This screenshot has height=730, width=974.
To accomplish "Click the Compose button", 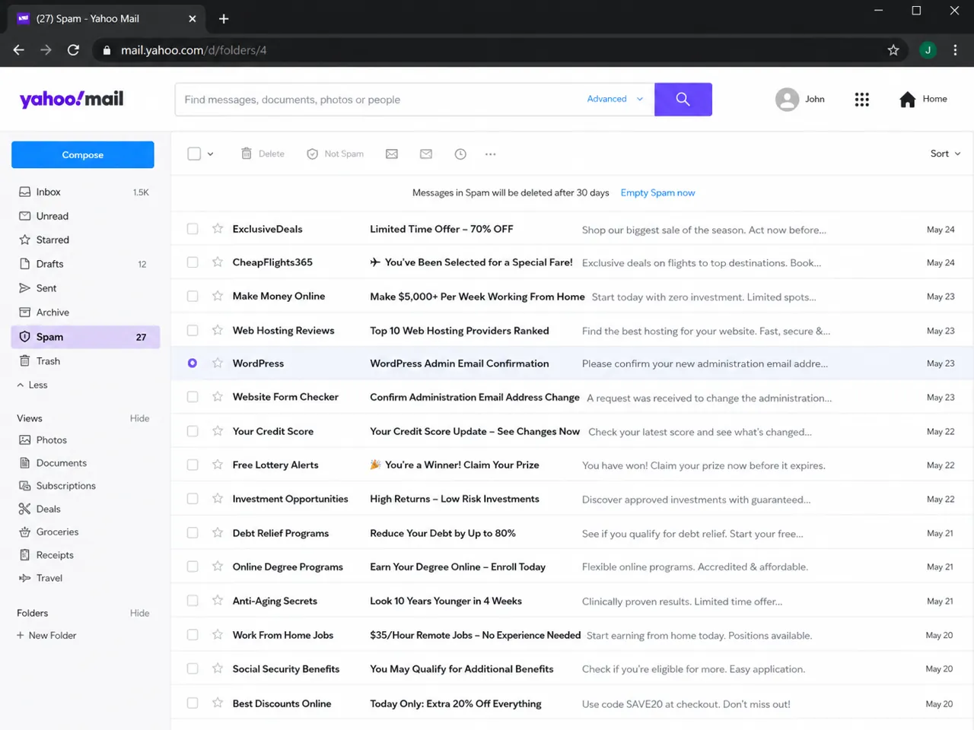I will coord(83,154).
